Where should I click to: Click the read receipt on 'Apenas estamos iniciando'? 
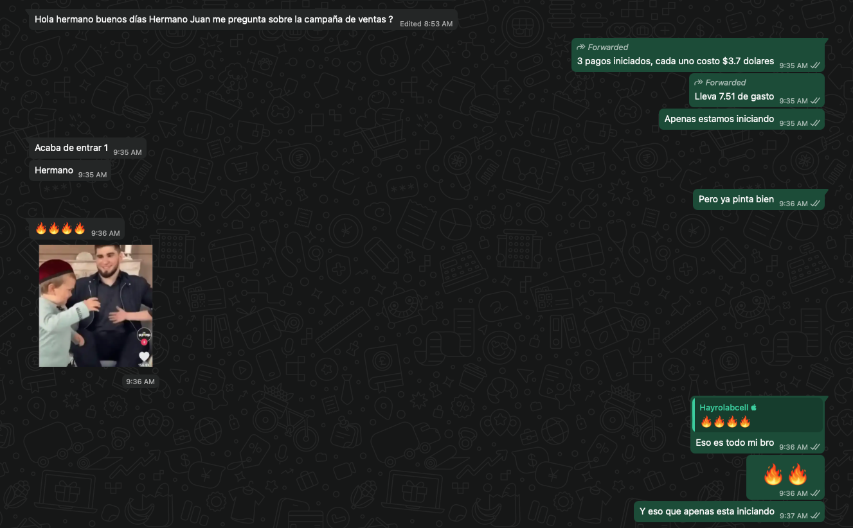(x=815, y=123)
